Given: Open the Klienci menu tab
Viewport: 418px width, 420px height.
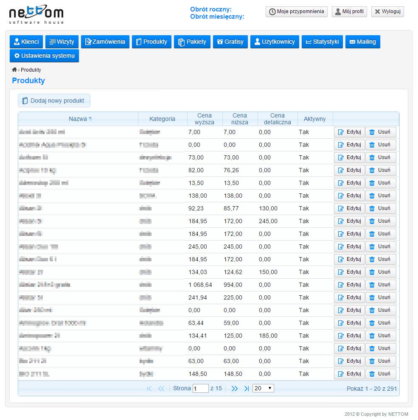Looking at the screenshot, I should (26, 42).
